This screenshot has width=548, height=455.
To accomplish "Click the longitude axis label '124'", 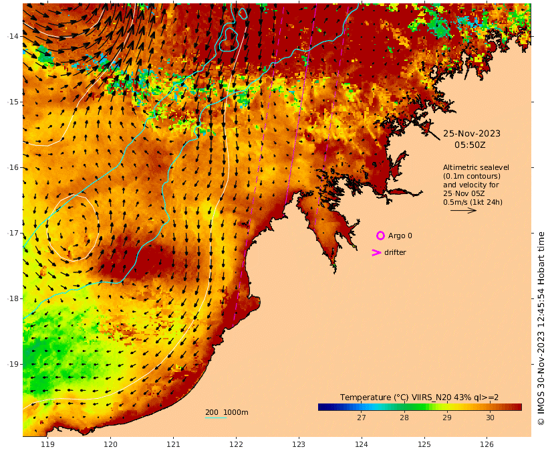I will coord(362,444).
